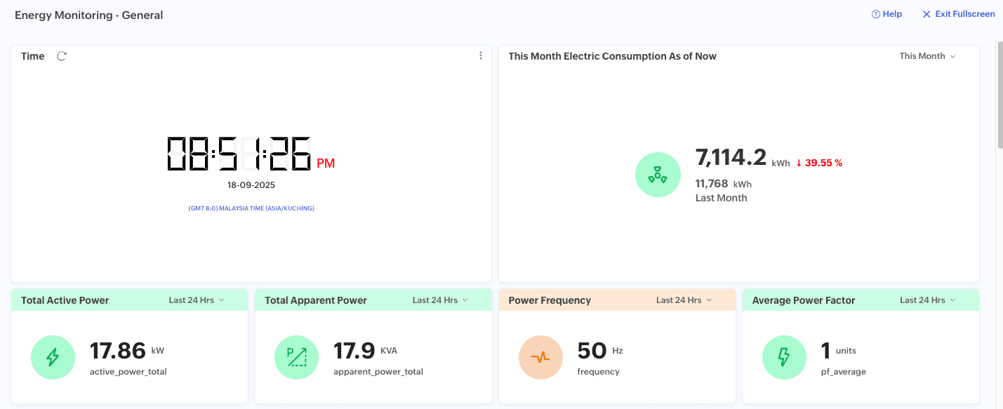Click the 7,114.2 kWh consumption value
The image size is (1003, 409).
tap(731, 158)
